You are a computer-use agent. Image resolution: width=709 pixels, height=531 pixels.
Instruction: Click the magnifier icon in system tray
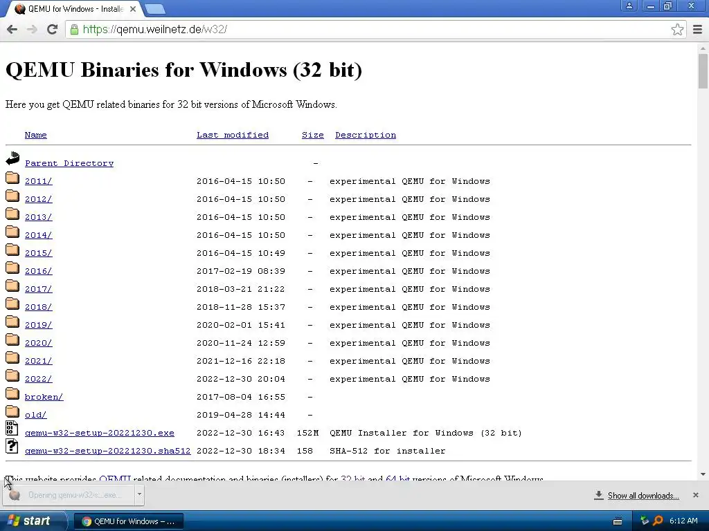tap(658, 521)
